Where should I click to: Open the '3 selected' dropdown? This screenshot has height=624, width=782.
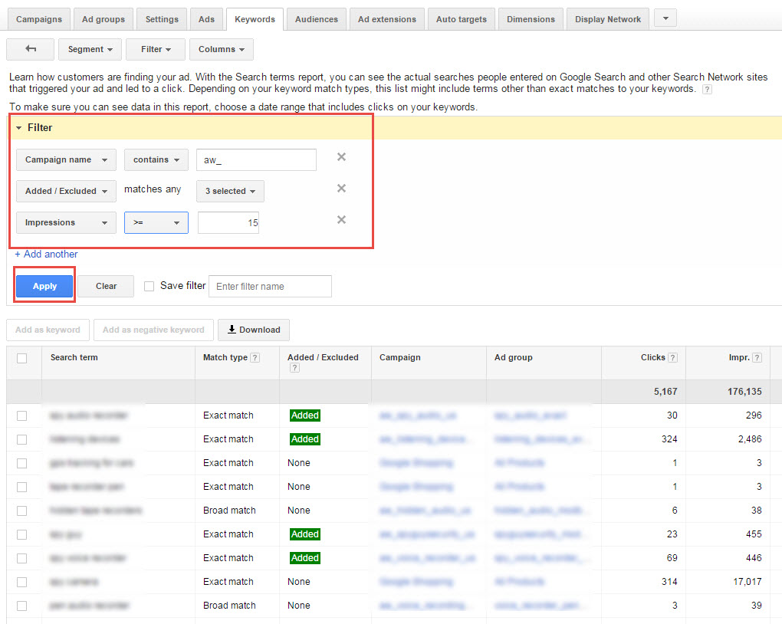pos(229,191)
